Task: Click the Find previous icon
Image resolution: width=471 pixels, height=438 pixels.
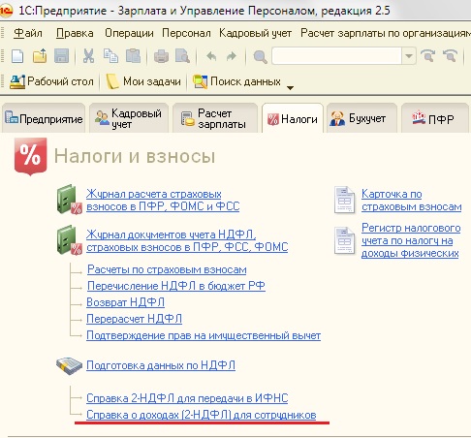Action: coord(451,56)
